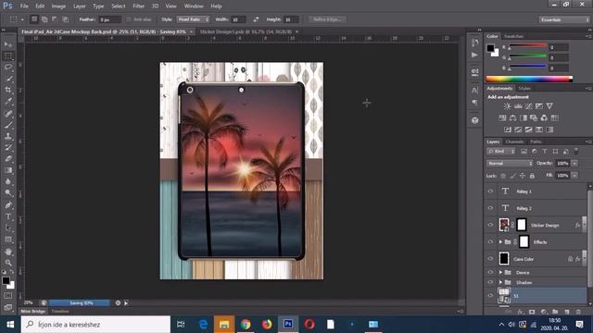
Task: Click lock position icon
Action: point(523,176)
